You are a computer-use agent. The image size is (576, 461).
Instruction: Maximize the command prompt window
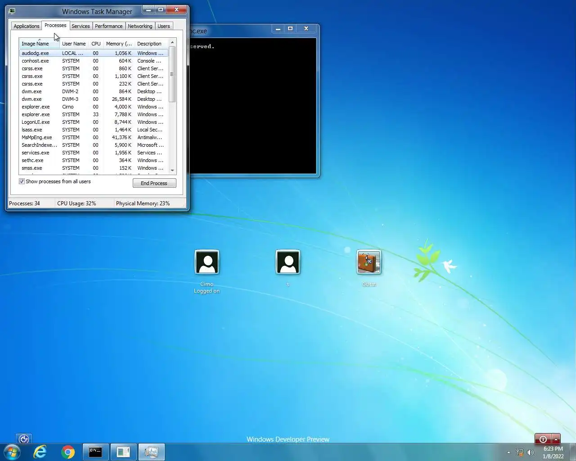(x=290, y=28)
